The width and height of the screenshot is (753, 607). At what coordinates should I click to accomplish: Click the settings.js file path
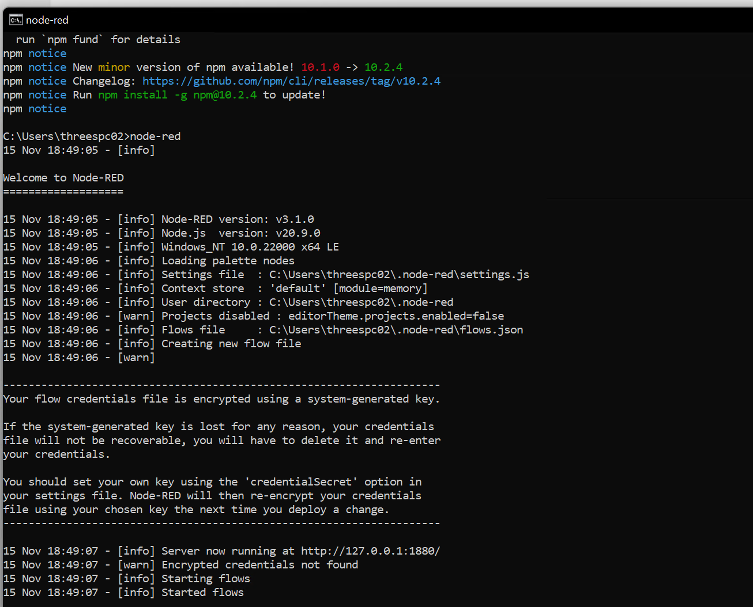tap(399, 275)
